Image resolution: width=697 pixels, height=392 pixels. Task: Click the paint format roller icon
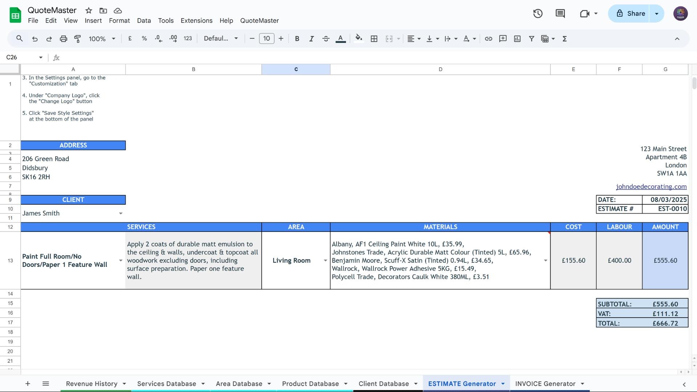coord(77,39)
